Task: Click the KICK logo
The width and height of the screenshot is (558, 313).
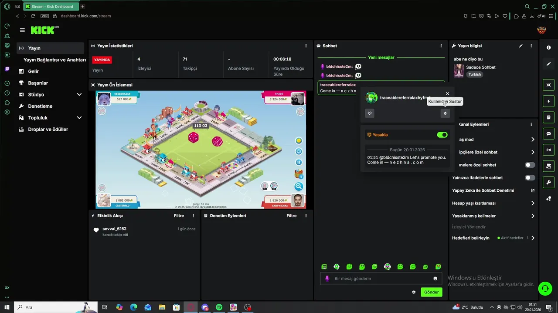Action: click(44, 30)
